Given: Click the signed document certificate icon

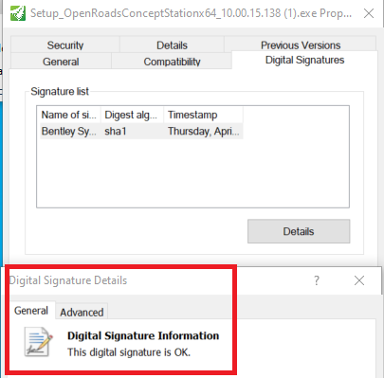Looking at the screenshot, I should pyautogui.click(x=38, y=342).
